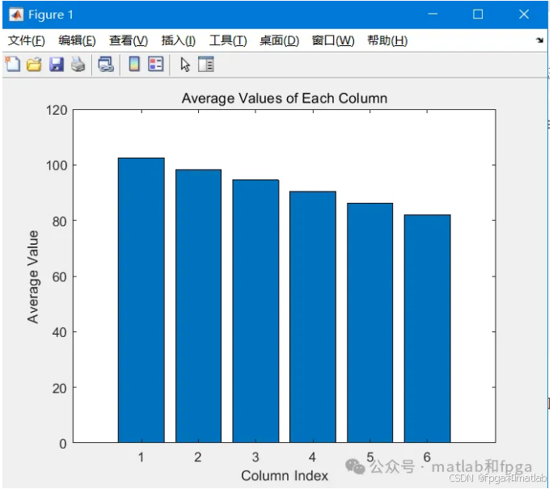Click the 'Column Index' x-axis label
The width and height of the screenshot is (553, 489).
point(285,475)
